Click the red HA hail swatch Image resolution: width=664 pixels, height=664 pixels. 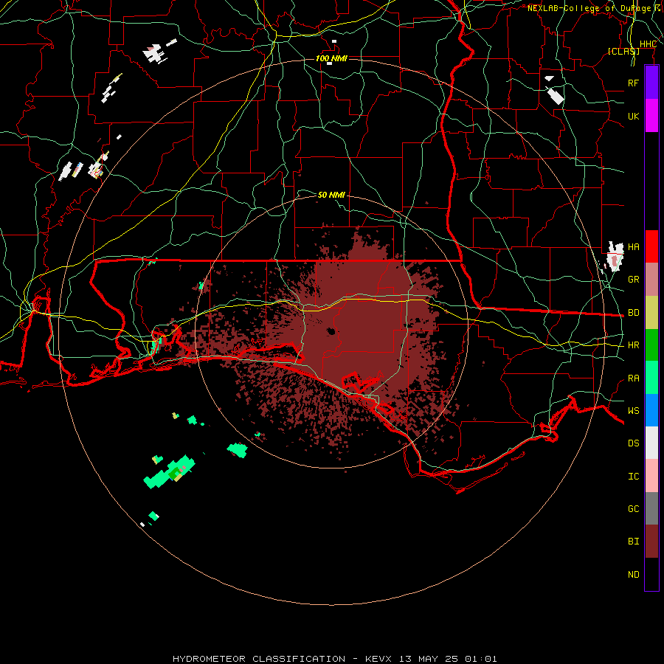coord(651,246)
